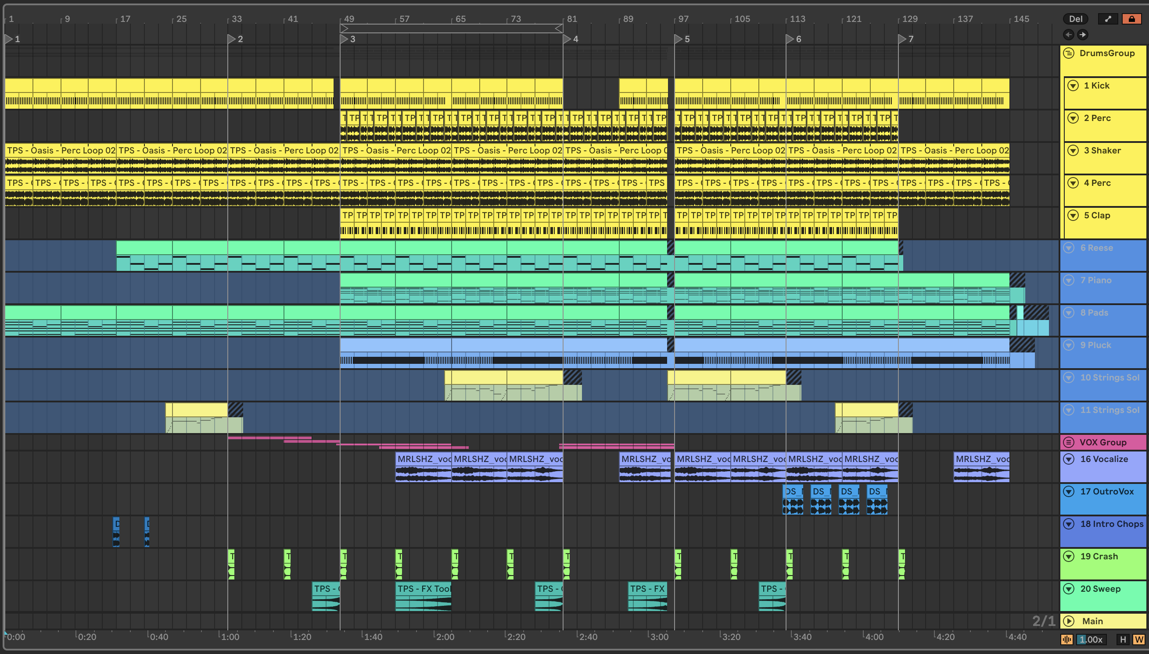The image size is (1149, 654).
Task: Unfold the 11 Strings Sol track
Action: click(x=1069, y=410)
